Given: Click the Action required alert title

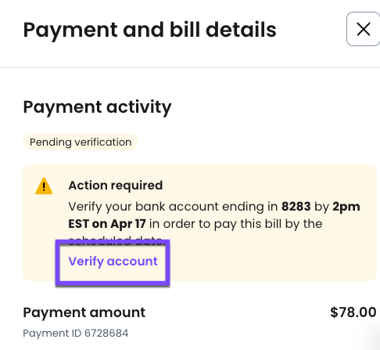Looking at the screenshot, I should coord(116,186).
